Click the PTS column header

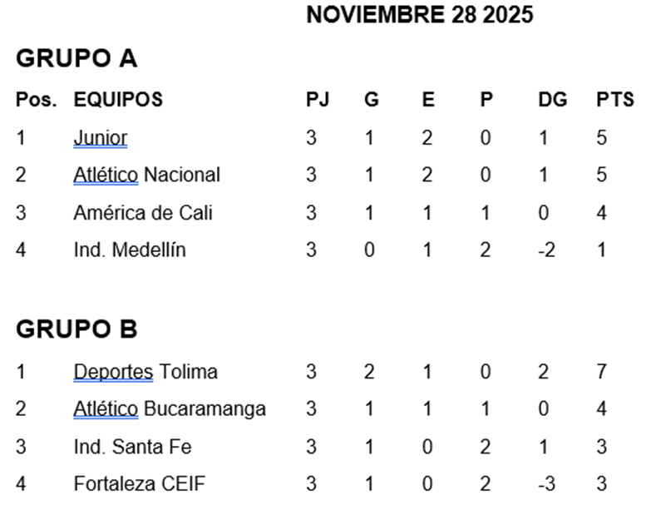point(614,100)
